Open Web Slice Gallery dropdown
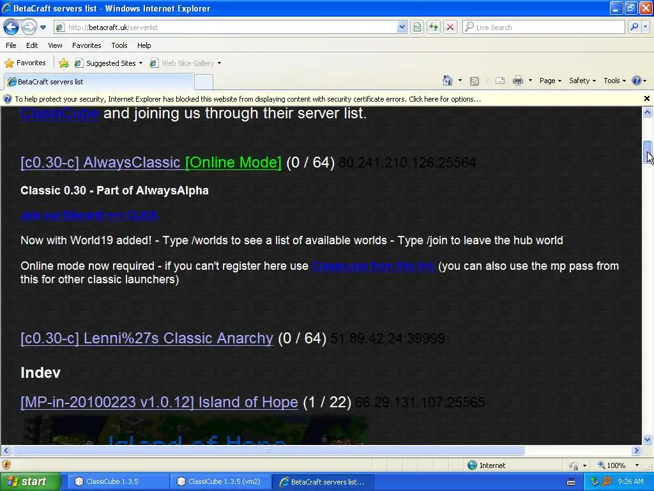Screen dimensions: 654x491 (186, 63)
